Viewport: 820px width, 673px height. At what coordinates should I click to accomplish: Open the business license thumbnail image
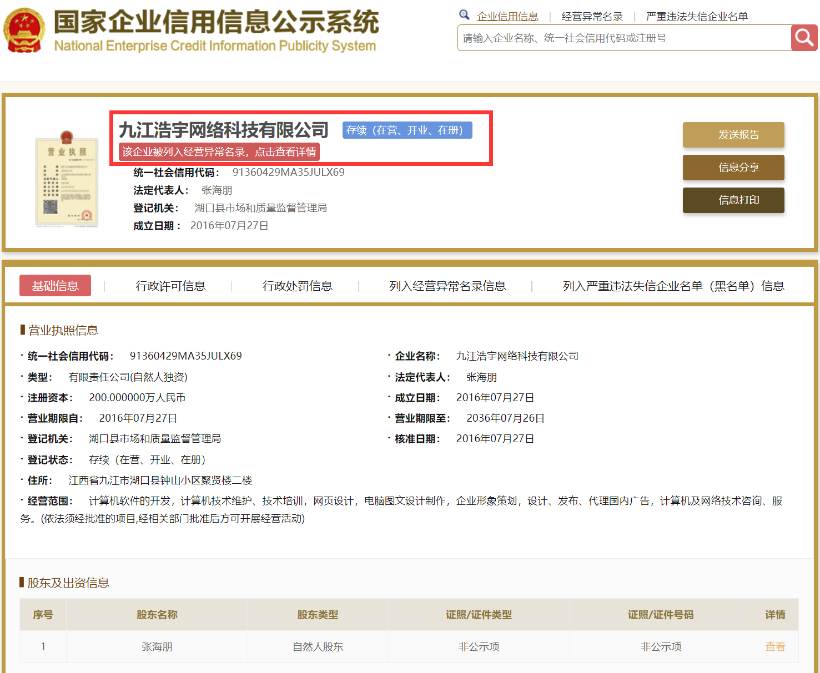tap(67, 179)
